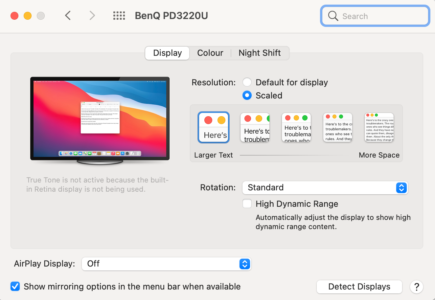The image size is (435, 300).
Task: Open the Rotation dropdown
Action: pyautogui.click(x=325, y=188)
